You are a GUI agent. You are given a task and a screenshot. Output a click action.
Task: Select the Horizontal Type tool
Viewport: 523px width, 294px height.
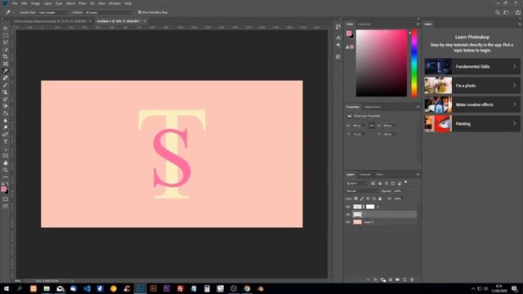(x=6, y=141)
